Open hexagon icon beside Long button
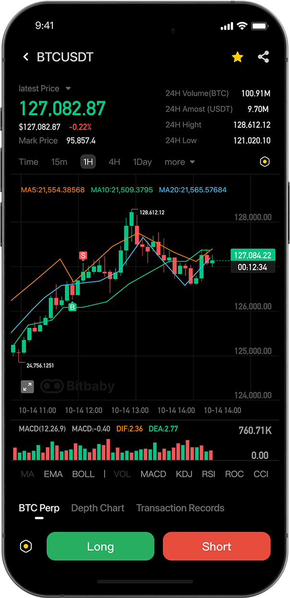The width and height of the screenshot is (290, 598). click(26, 547)
